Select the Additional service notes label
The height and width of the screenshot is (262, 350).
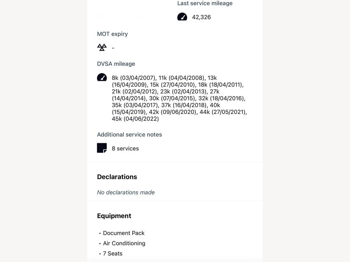point(130,134)
